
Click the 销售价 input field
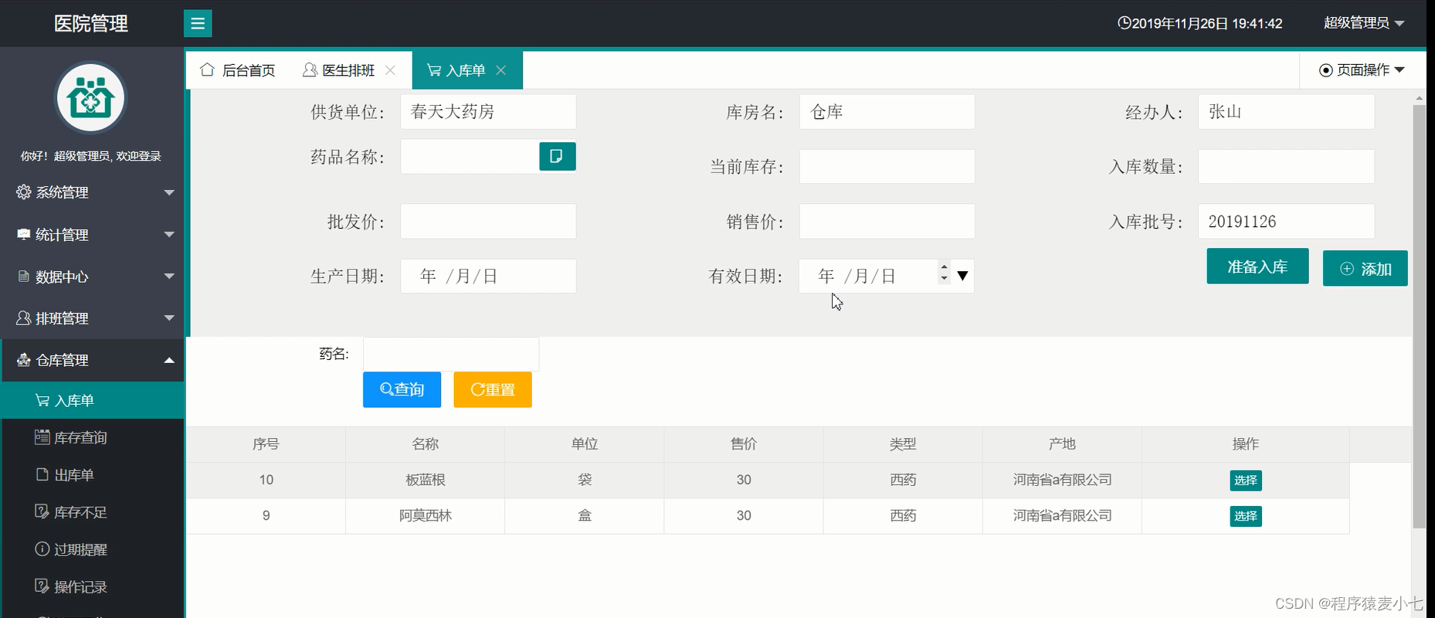click(887, 222)
